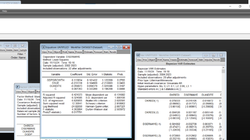Maximize the Var window
The height and width of the screenshot is (140, 250).
tap(213, 55)
